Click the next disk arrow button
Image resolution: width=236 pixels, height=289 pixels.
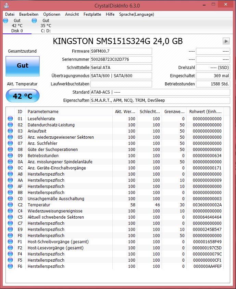pyautogui.click(x=226, y=41)
